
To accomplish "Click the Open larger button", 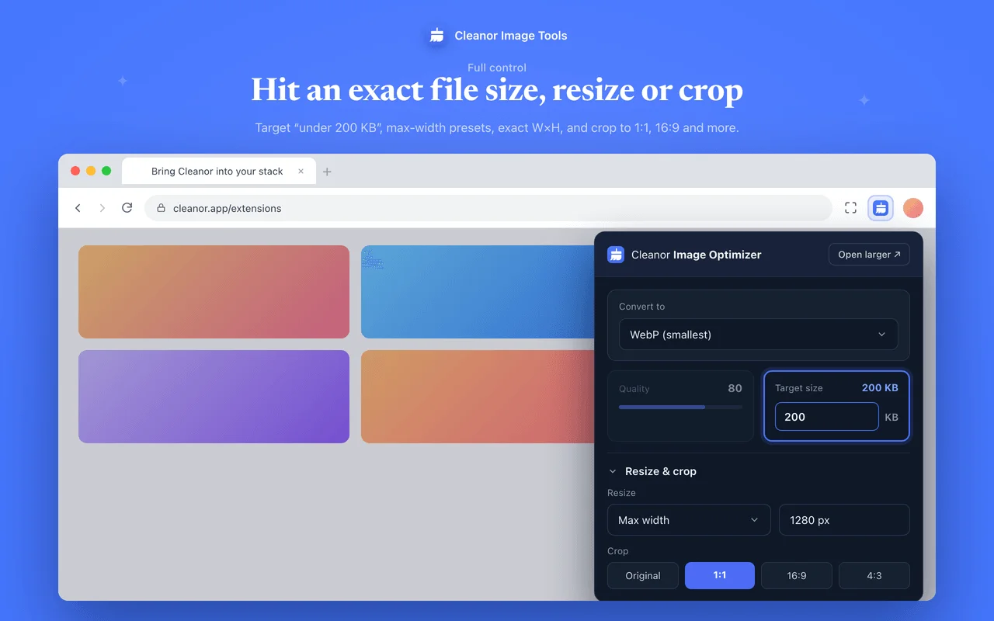I will click(869, 255).
